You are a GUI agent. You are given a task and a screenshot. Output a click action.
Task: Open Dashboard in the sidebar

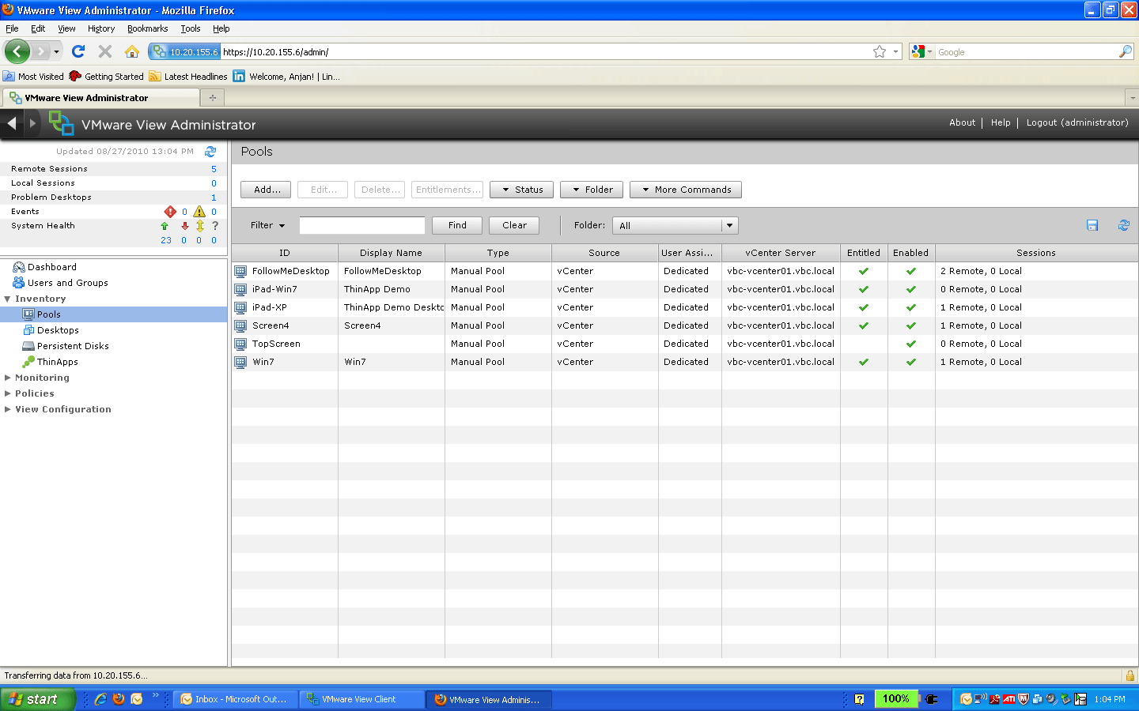coord(52,267)
